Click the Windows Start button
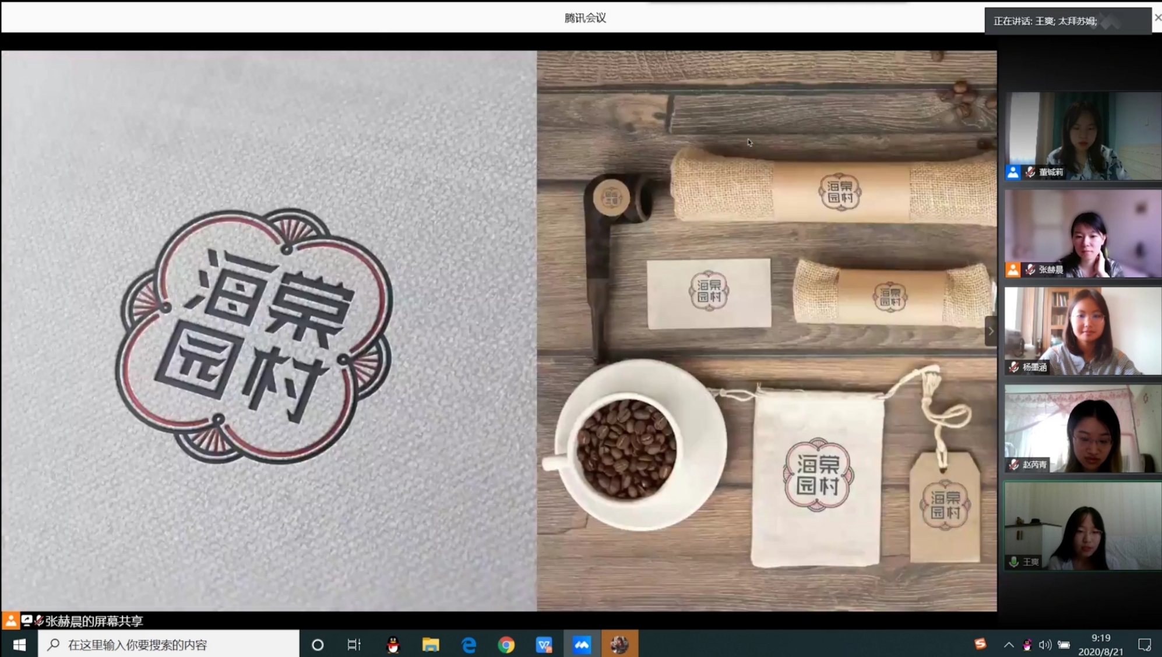The width and height of the screenshot is (1162, 657). point(19,644)
